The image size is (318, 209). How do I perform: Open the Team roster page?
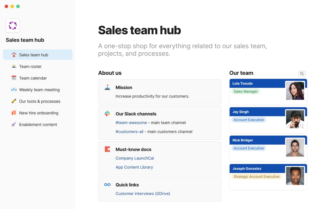[30, 66]
